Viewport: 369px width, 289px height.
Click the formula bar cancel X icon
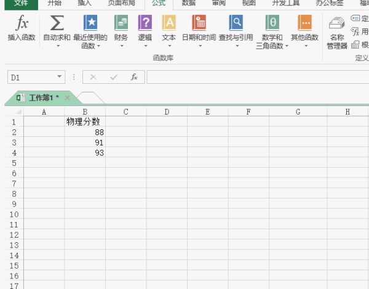[93, 77]
